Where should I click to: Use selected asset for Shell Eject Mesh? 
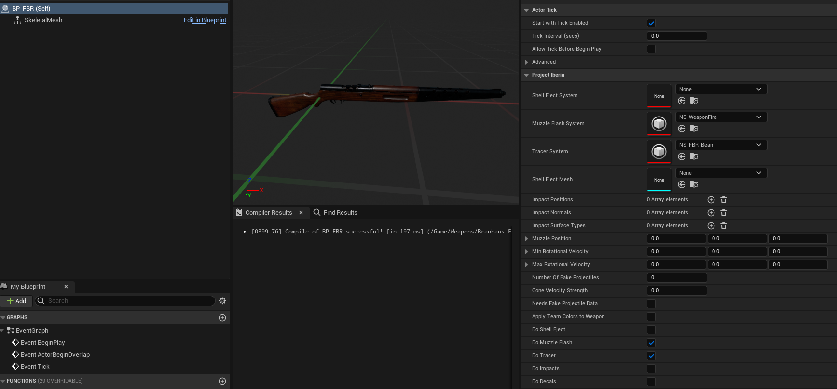tap(682, 184)
